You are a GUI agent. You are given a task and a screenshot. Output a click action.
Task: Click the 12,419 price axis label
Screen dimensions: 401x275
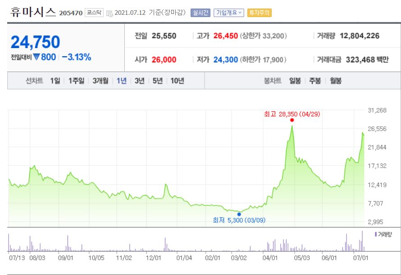(x=377, y=185)
